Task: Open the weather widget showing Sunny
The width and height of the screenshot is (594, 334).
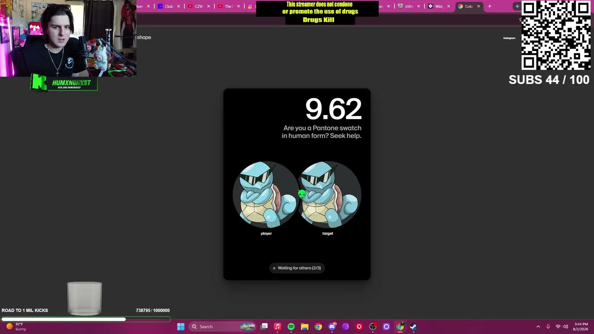Action: coord(16,327)
